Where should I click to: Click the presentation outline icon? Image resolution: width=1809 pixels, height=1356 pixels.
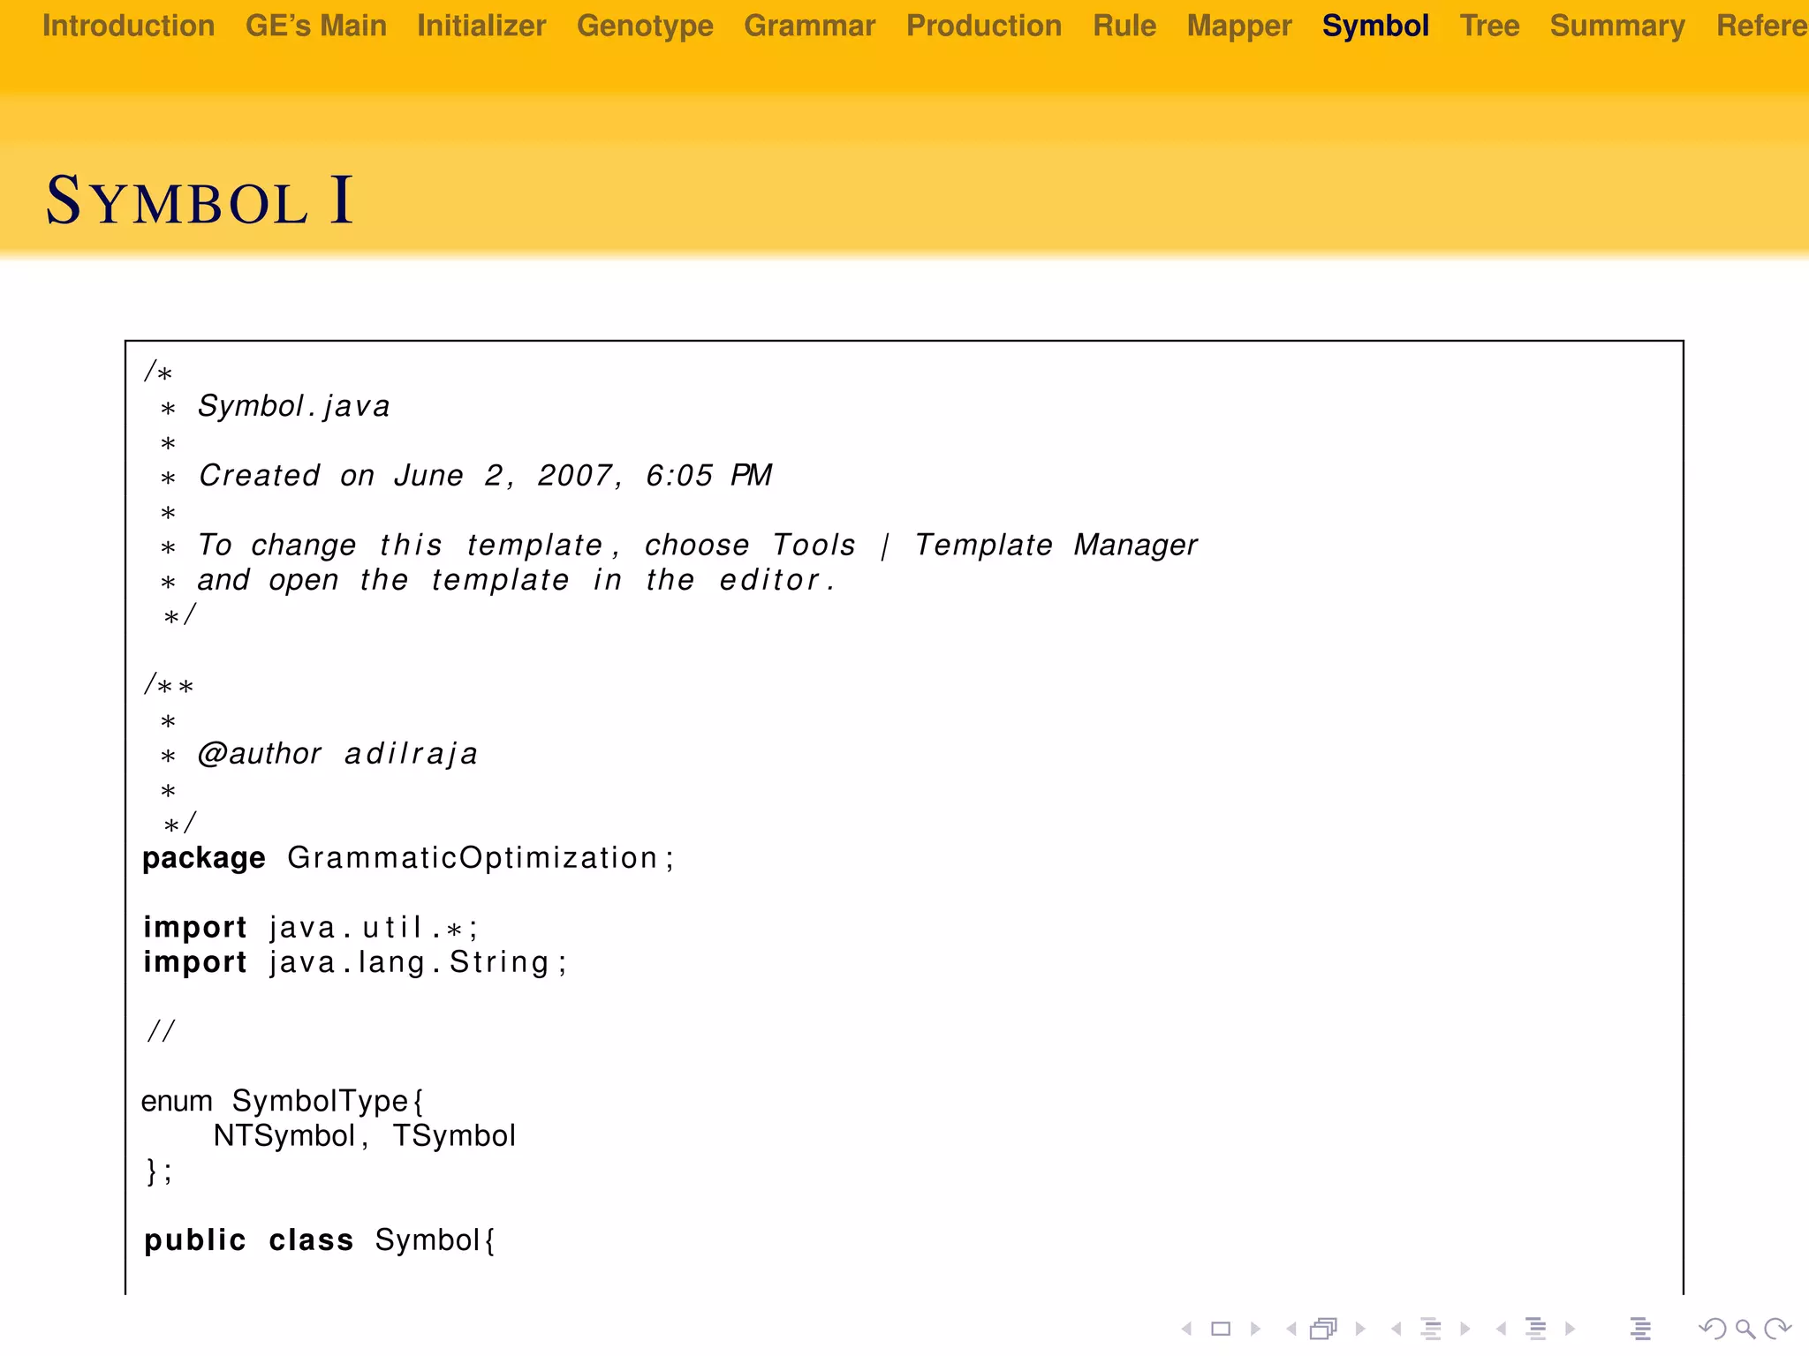[x=1640, y=1328]
